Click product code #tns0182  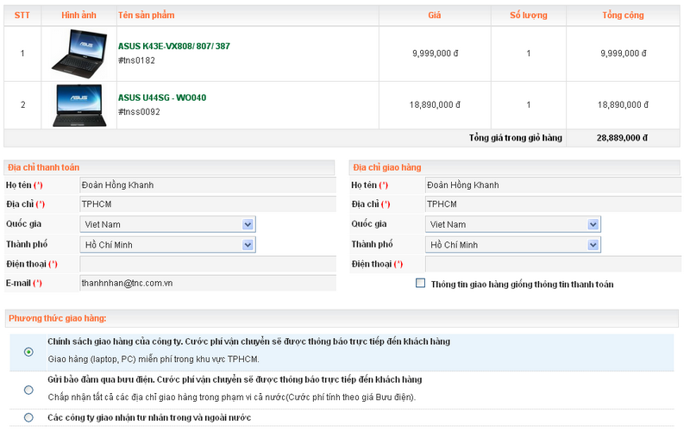pyautogui.click(x=136, y=60)
